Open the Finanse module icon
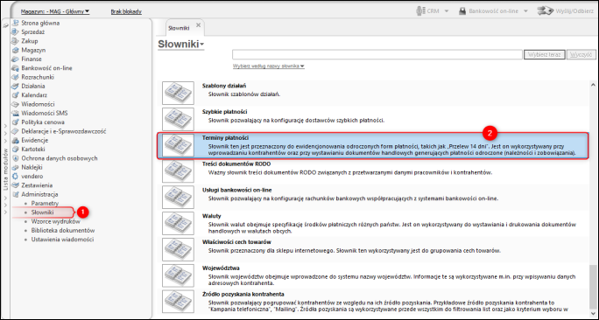 [15, 59]
